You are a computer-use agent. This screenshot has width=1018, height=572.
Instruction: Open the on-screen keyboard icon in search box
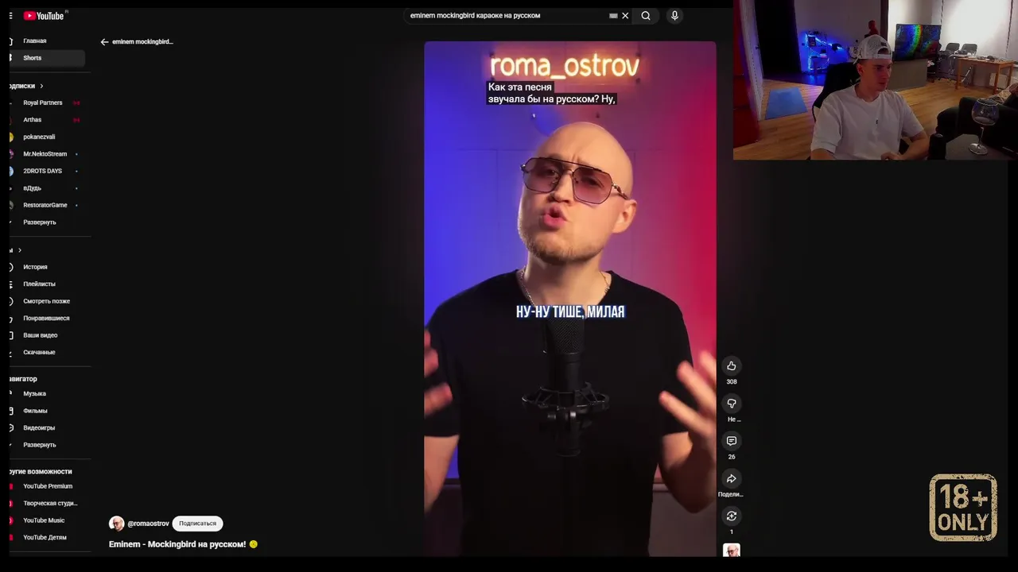[x=613, y=15]
